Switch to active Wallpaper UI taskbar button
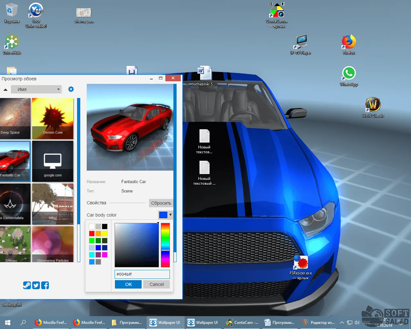 [x=166, y=322]
